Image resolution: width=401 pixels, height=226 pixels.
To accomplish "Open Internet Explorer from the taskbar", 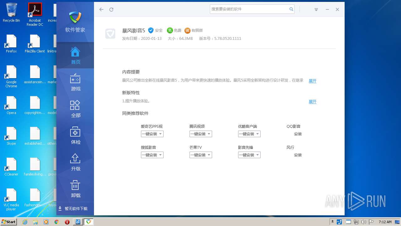I will (25, 222).
